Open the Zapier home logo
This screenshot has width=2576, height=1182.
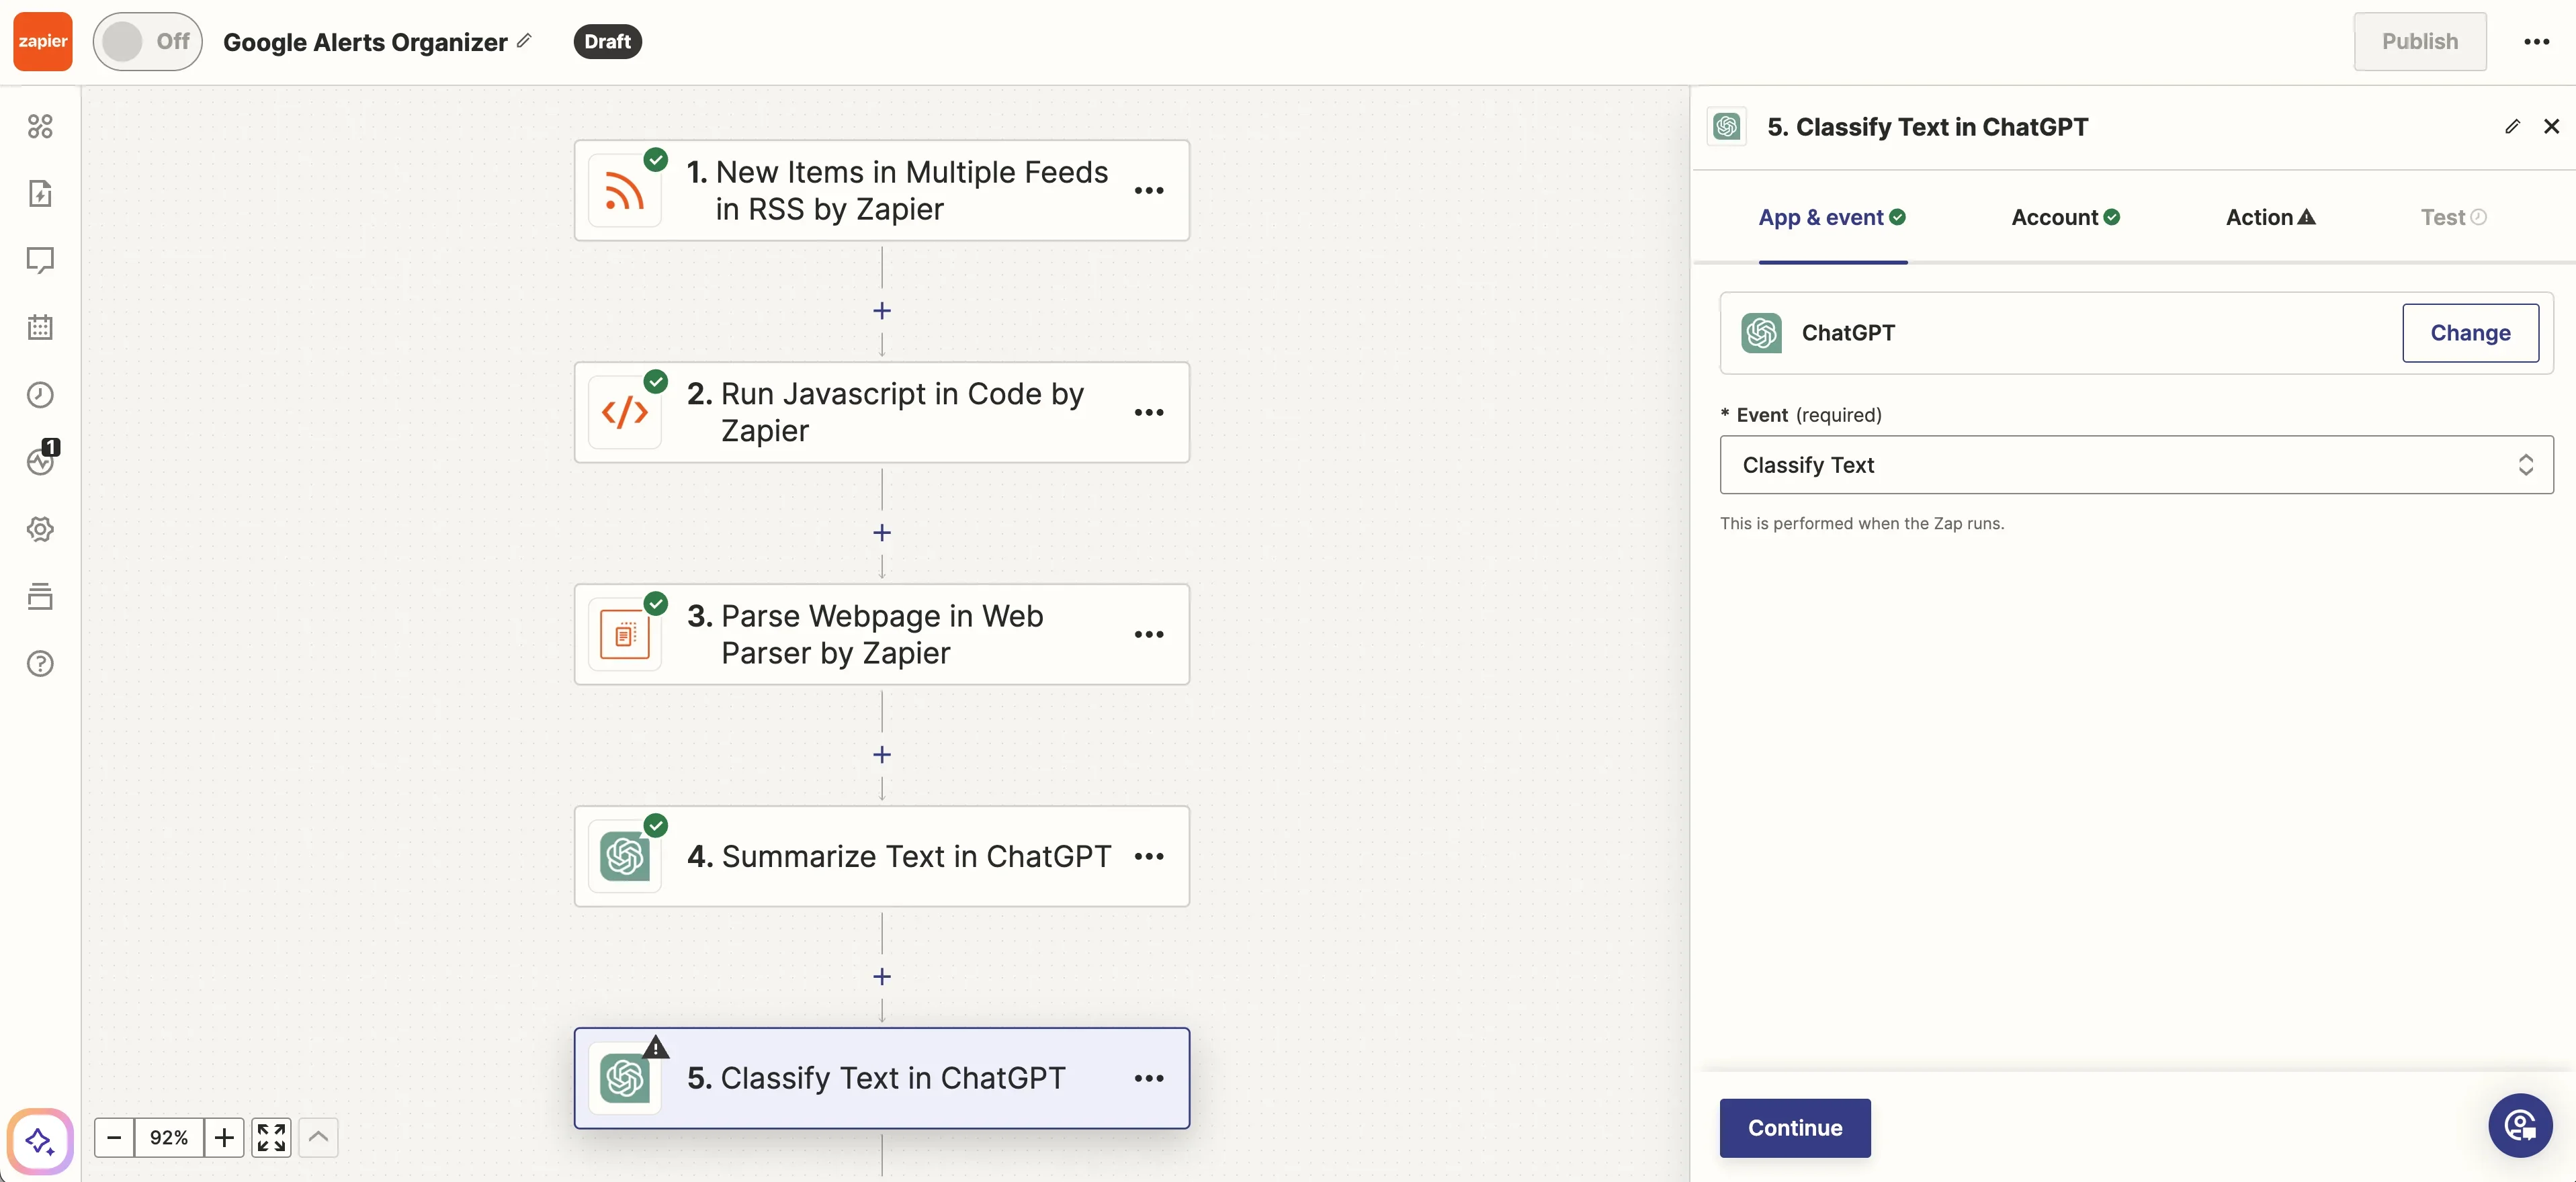pos(42,41)
